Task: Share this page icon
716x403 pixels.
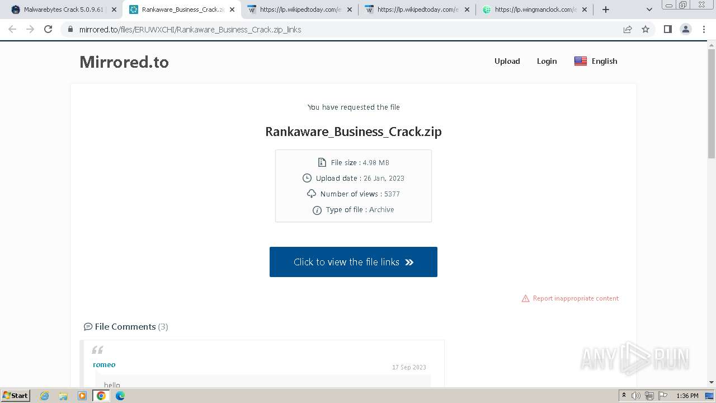Action: coord(628,30)
